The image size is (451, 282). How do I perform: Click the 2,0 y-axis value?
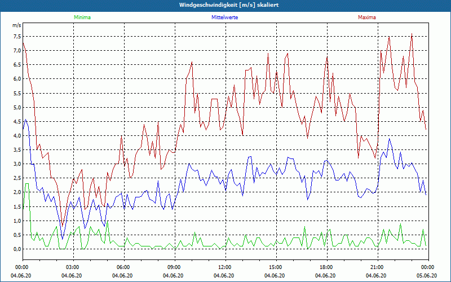[x=17, y=192]
